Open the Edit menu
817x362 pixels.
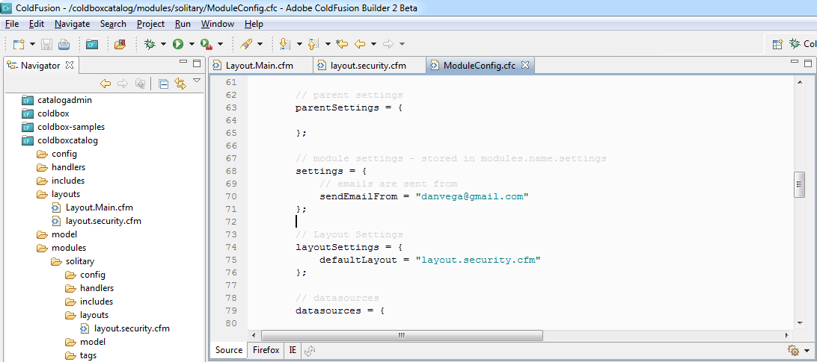click(37, 24)
